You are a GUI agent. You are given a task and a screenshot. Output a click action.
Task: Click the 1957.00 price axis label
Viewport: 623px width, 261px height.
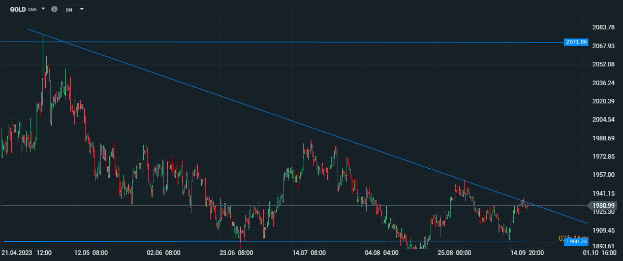tap(604, 175)
